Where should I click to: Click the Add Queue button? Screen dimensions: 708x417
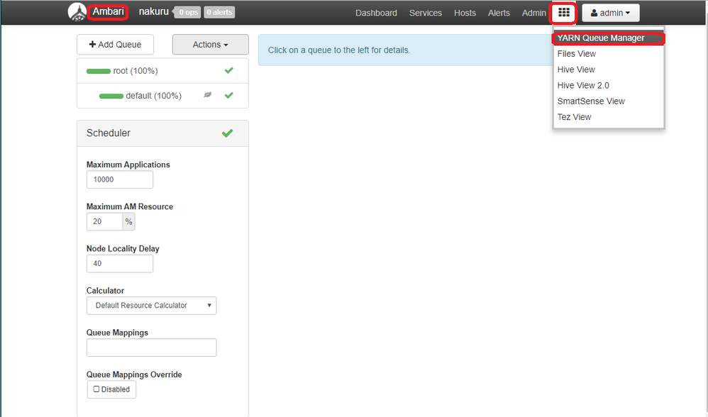tap(115, 44)
